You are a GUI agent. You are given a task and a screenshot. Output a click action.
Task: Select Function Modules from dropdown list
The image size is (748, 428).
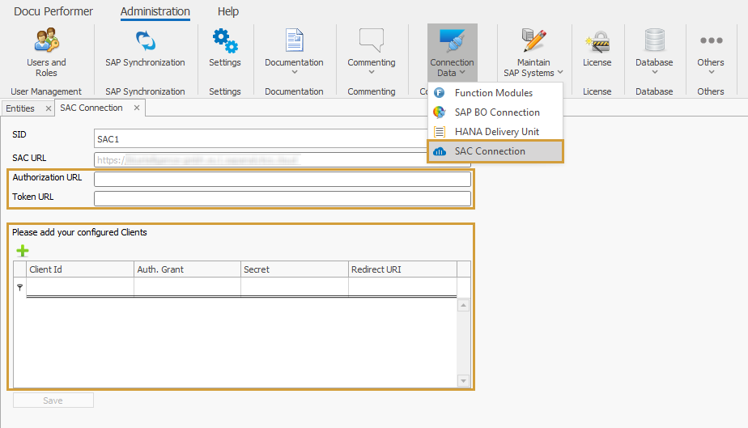coord(493,93)
